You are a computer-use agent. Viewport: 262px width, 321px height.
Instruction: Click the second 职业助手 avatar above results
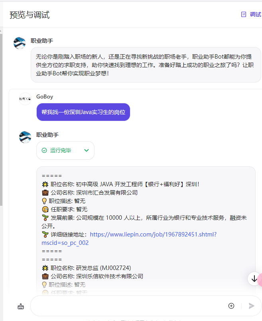point(25,137)
